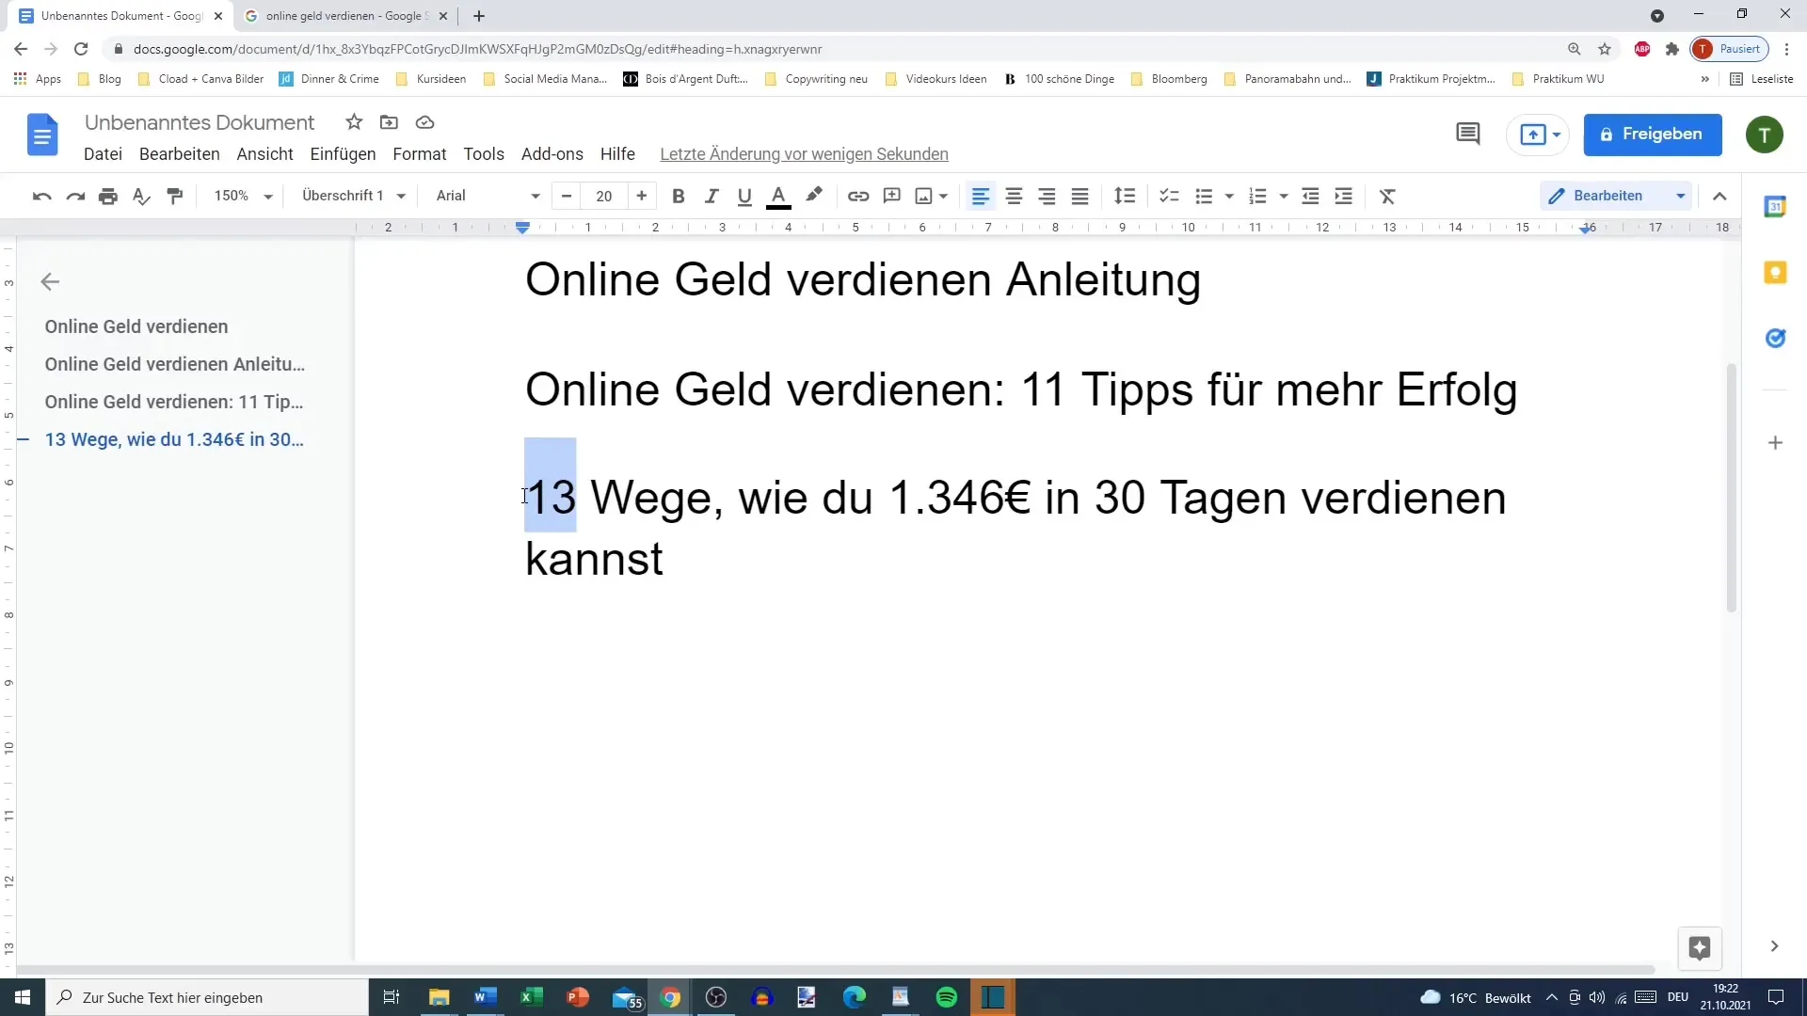
Task: Open the Überschrift 1 style dropdown
Action: tap(353, 196)
